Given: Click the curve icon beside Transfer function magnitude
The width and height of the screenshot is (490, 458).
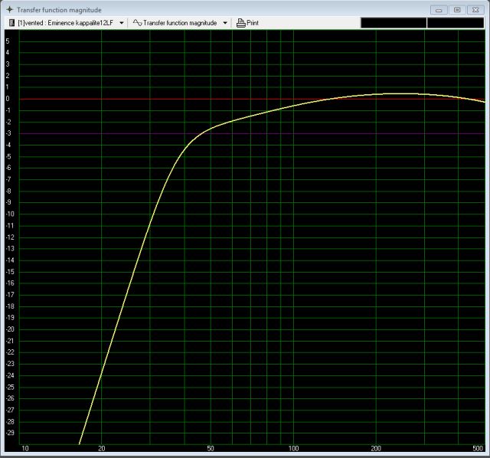Looking at the screenshot, I should (138, 23).
